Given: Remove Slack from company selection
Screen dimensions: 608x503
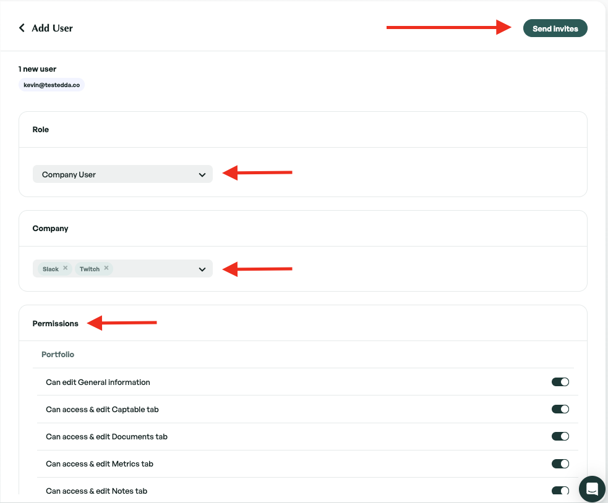Looking at the screenshot, I should point(66,268).
